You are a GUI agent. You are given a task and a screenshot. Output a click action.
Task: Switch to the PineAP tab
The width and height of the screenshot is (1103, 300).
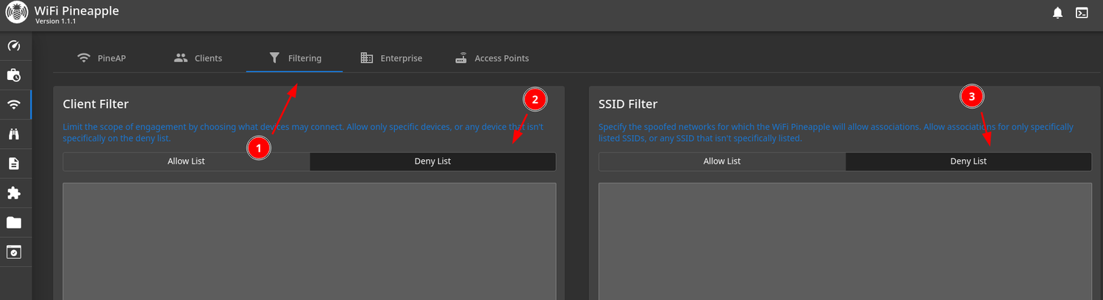coord(101,58)
